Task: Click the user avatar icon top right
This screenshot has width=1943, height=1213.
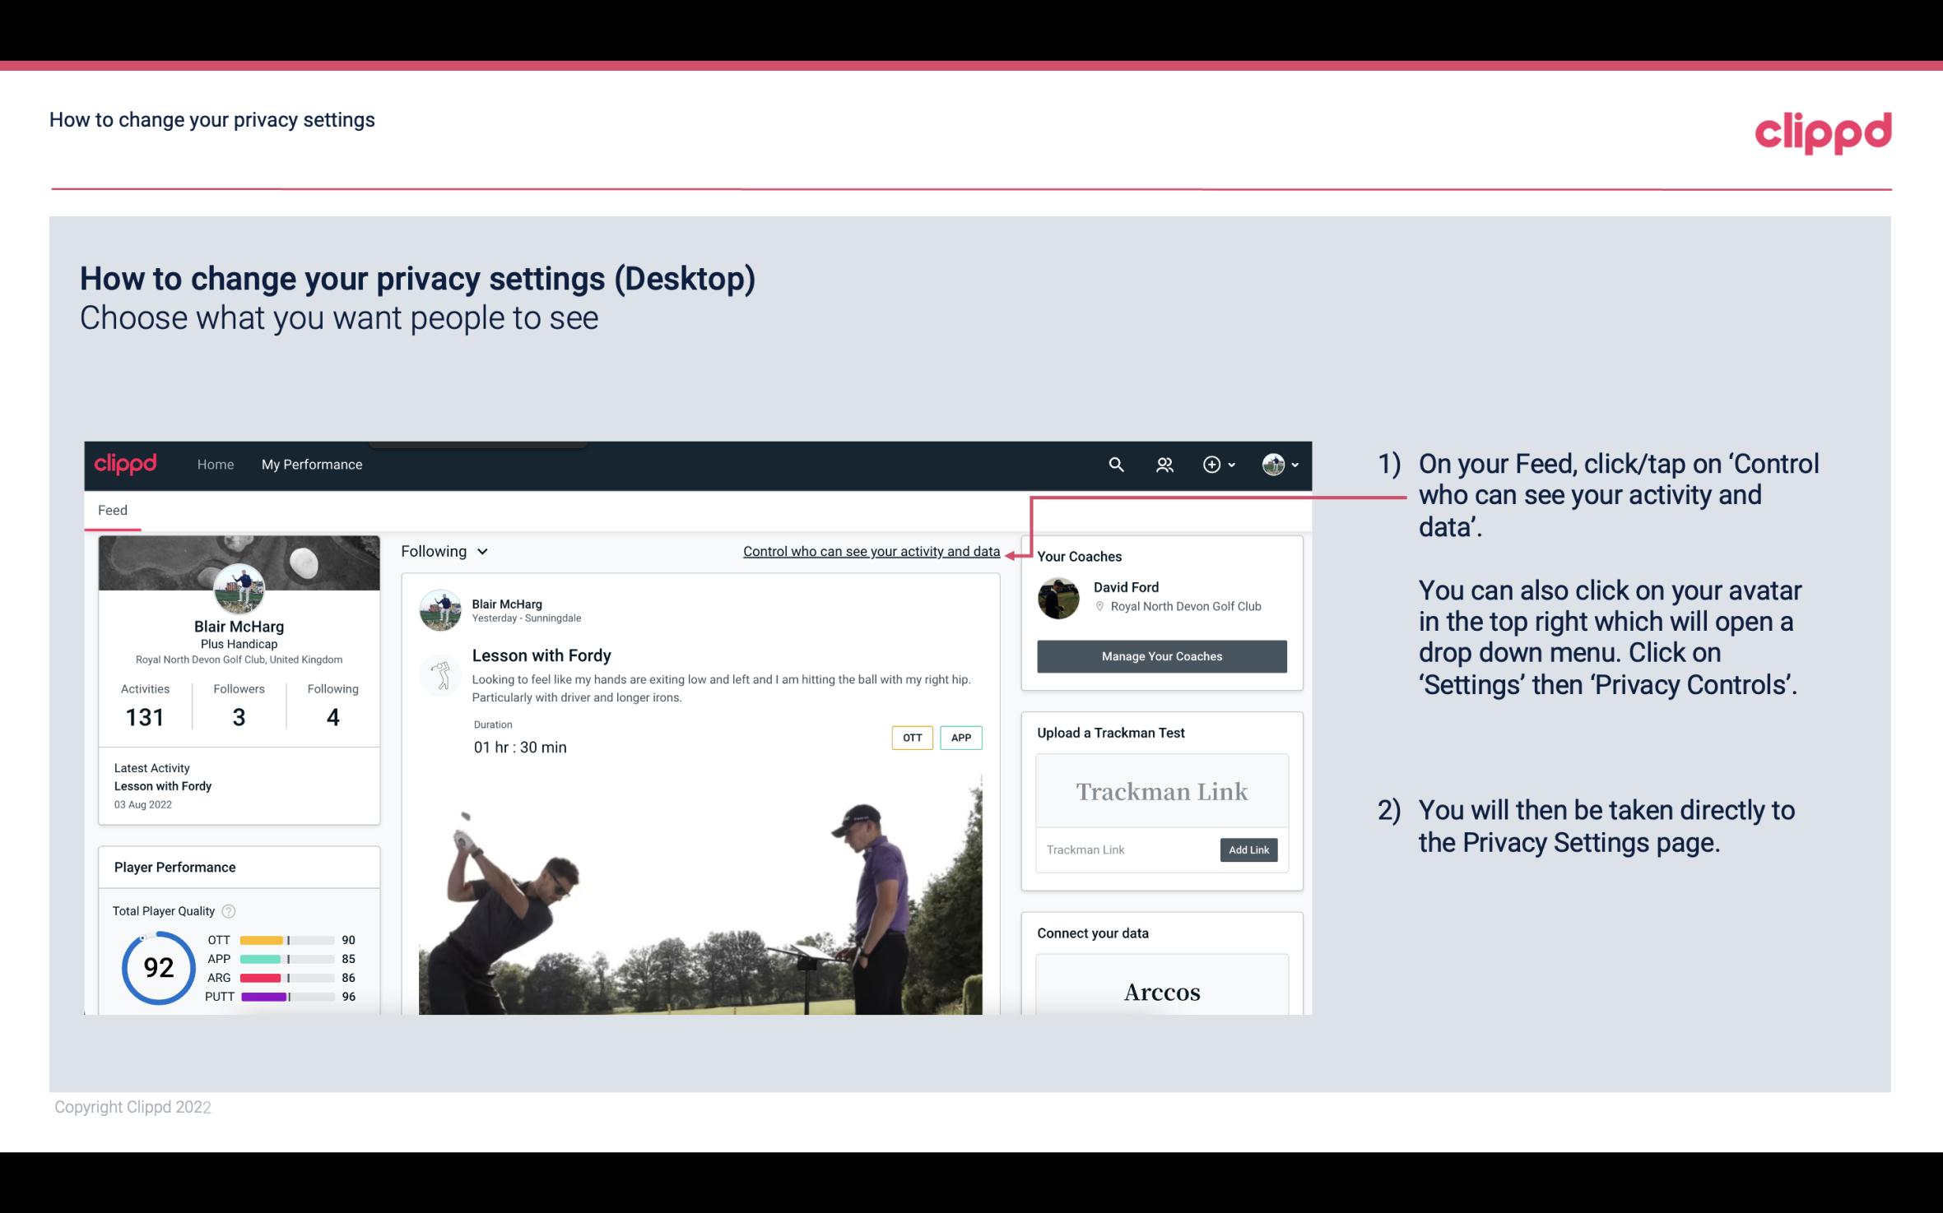Action: pos(1273,464)
